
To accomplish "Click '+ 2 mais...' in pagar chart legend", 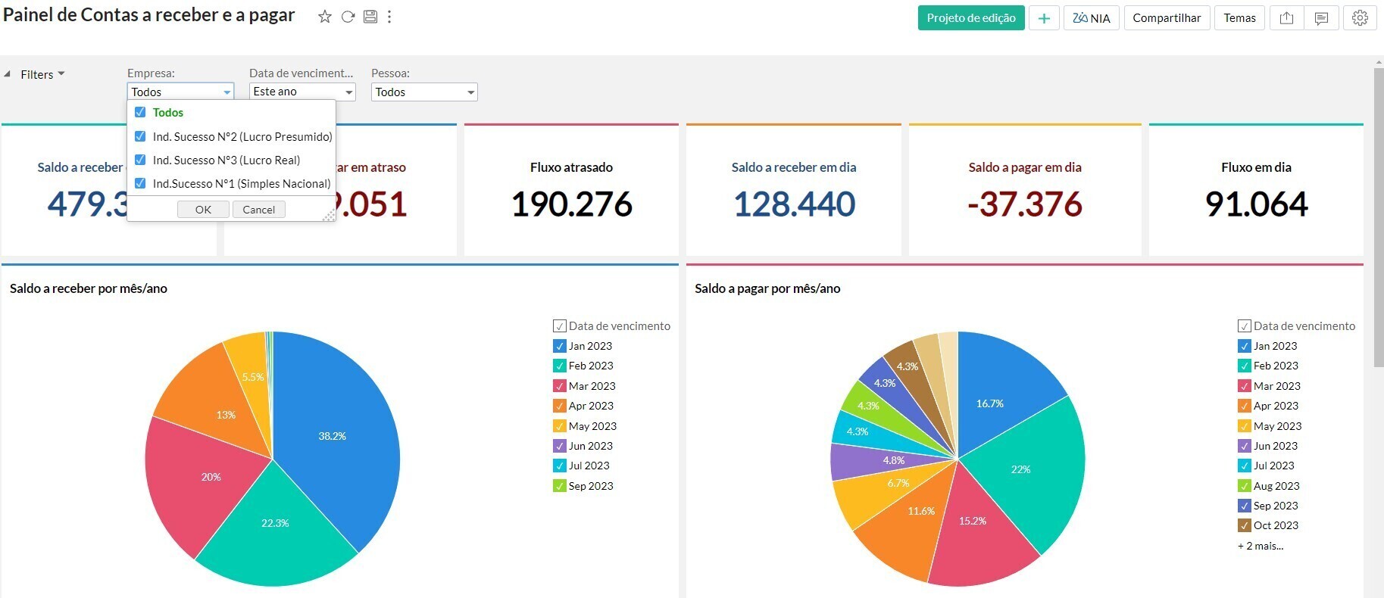I will click(x=1261, y=546).
